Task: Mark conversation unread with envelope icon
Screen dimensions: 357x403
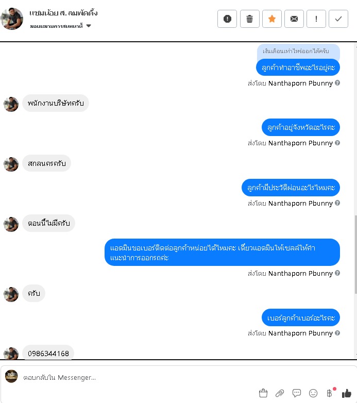Action: pyautogui.click(x=294, y=19)
